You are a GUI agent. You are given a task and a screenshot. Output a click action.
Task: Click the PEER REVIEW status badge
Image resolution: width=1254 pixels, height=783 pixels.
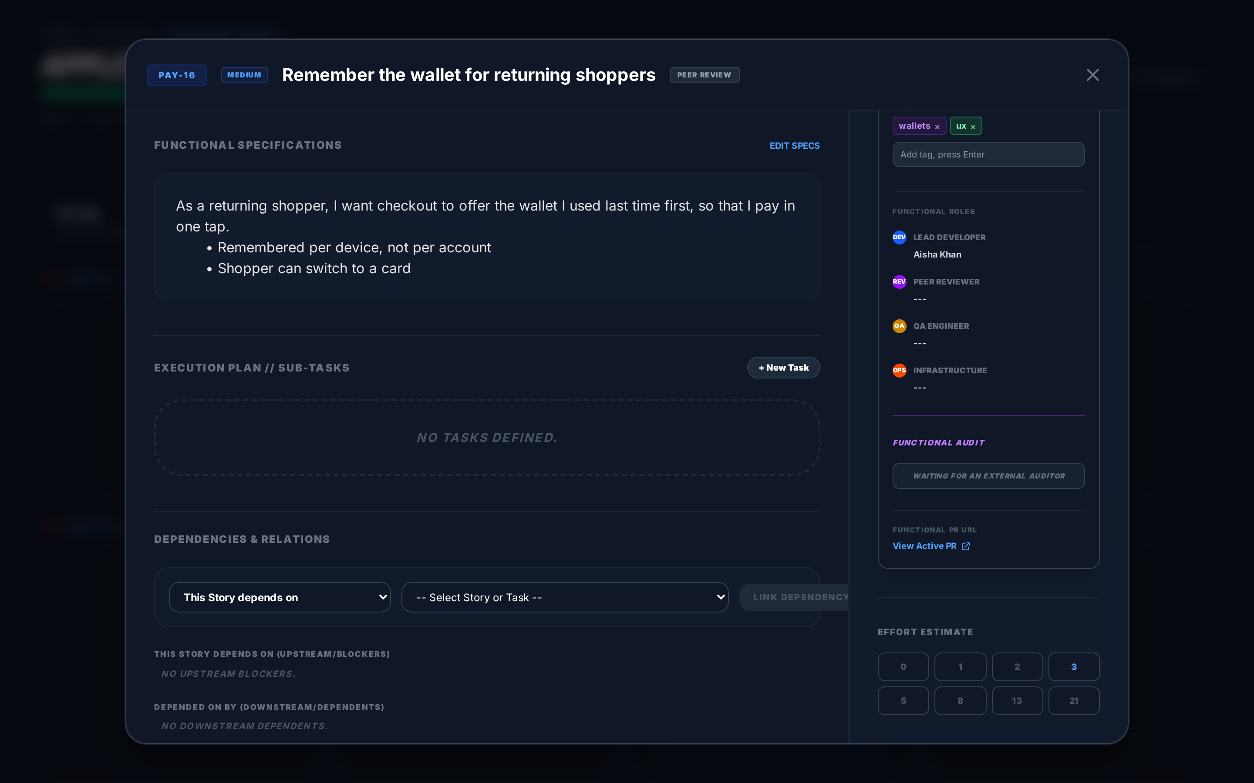pyautogui.click(x=704, y=75)
